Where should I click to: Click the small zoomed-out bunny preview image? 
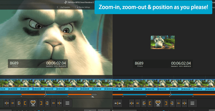tap(163, 42)
